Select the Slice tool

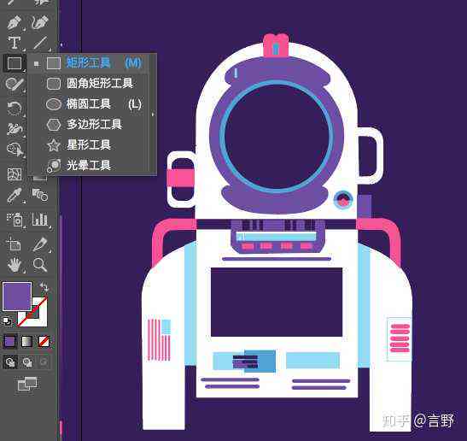[x=40, y=244]
